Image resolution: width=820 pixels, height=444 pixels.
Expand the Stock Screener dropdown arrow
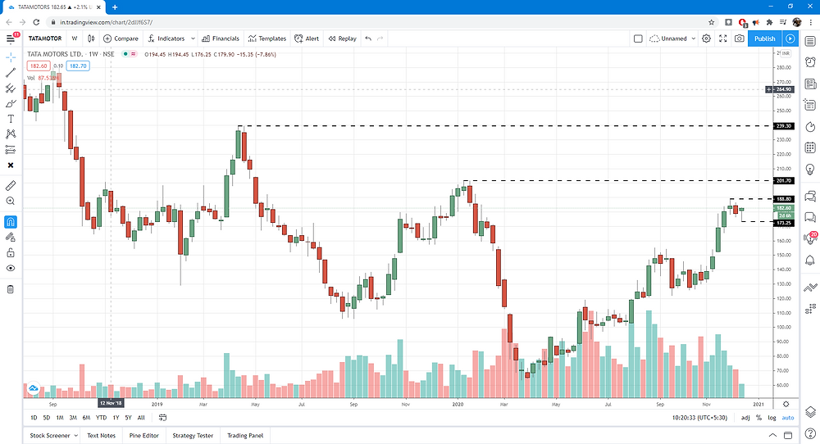pos(75,436)
